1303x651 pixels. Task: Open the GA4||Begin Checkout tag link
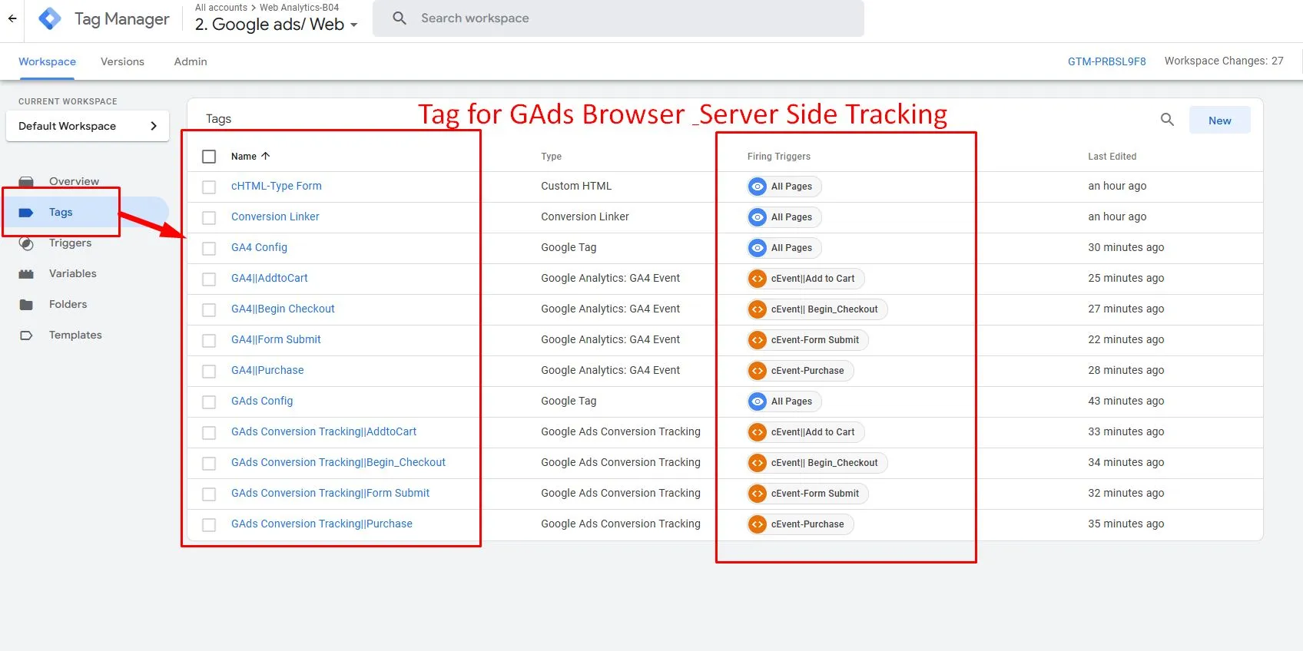click(283, 309)
